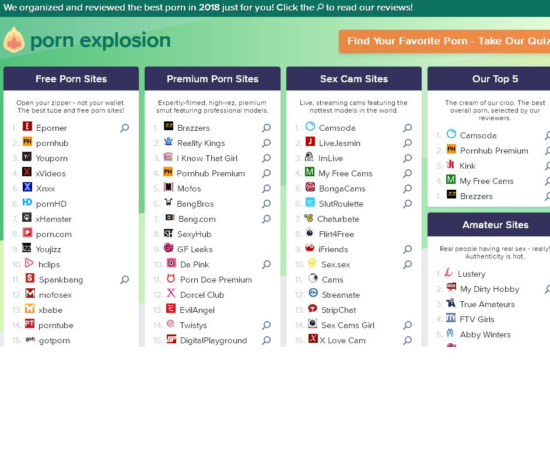The width and height of the screenshot is (550, 467).
Task: Click the magnifier beside X Love Cam
Action: [x=407, y=340]
